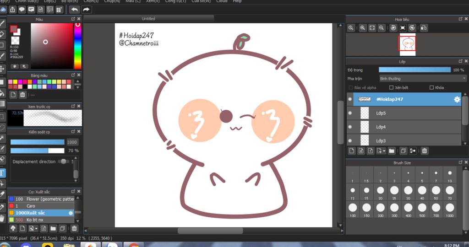Create a layer folder in the layer panel

[x=392, y=151]
